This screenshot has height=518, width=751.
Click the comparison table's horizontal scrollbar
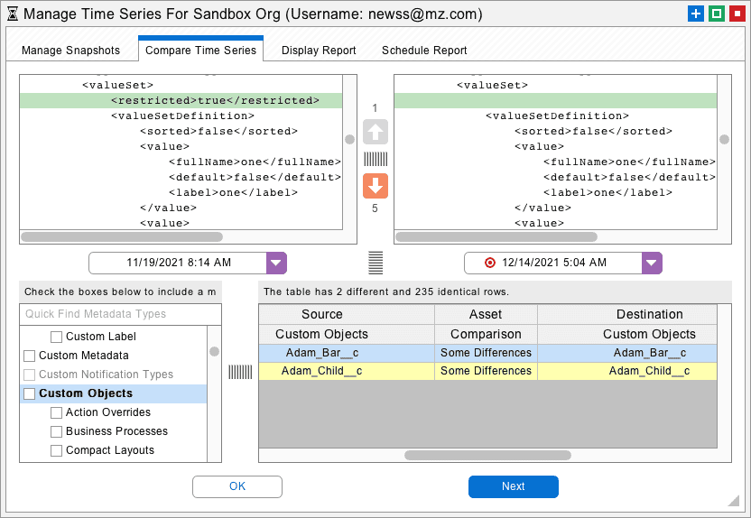pyautogui.click(x=487, y=456)
